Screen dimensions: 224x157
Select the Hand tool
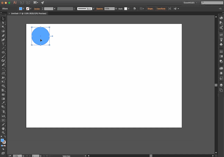click(x=3, y=129)
